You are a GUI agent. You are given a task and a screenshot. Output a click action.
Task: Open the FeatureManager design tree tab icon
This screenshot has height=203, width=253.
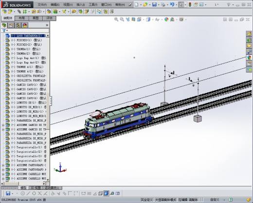(4, 25)
